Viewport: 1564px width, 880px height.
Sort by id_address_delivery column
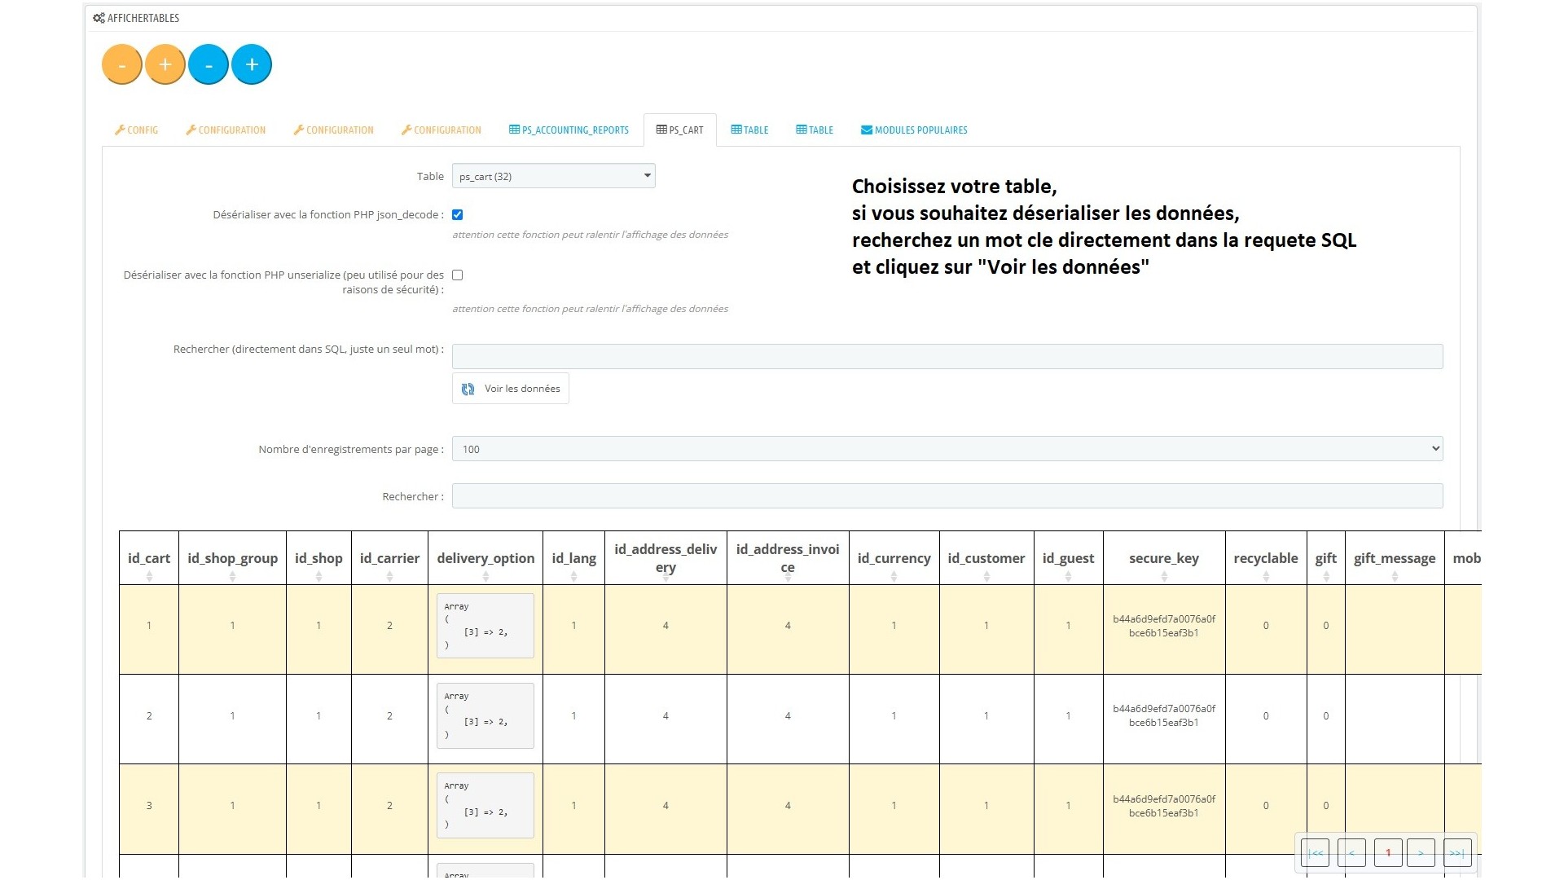666,559
